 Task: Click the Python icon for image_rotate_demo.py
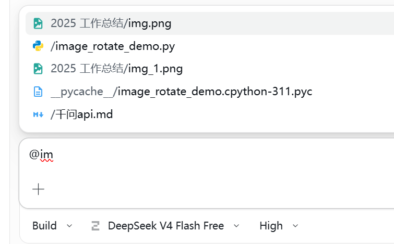pyautogui.click(x=38, y=46)
